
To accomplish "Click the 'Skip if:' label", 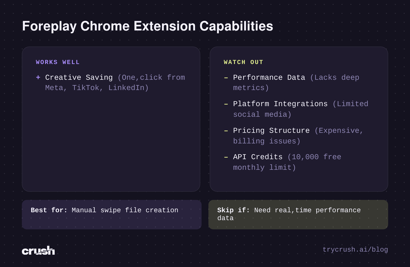I will click(x=234, y=210).
